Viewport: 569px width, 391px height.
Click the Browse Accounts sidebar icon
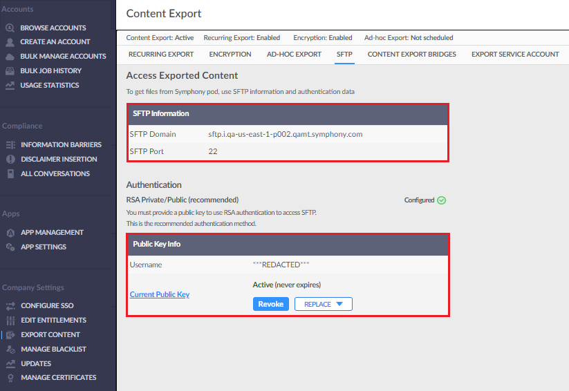click(10, 28)
